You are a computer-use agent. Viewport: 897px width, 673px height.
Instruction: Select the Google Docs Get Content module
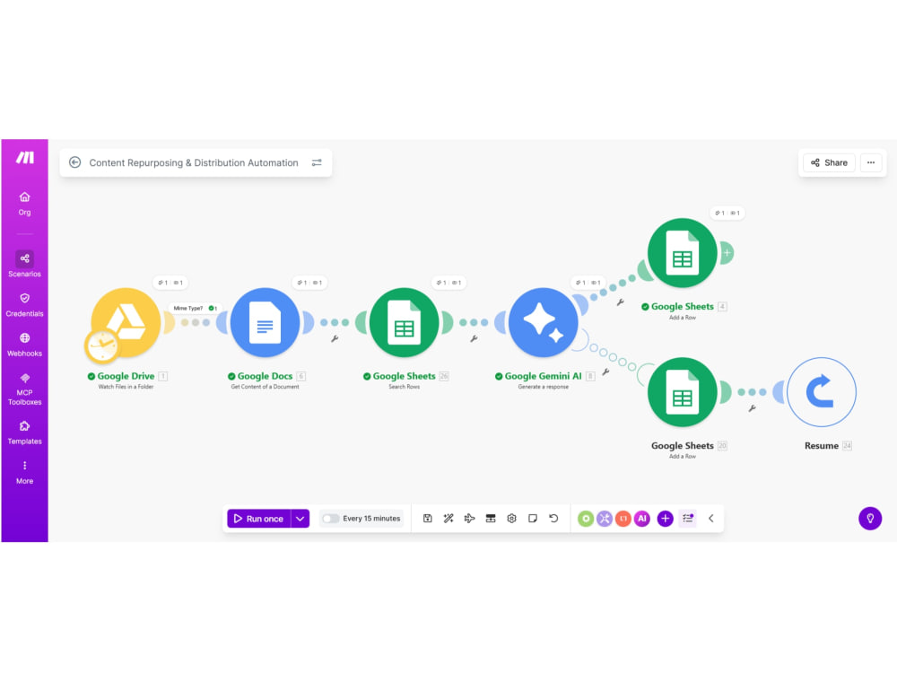click(x=265, y=322)
